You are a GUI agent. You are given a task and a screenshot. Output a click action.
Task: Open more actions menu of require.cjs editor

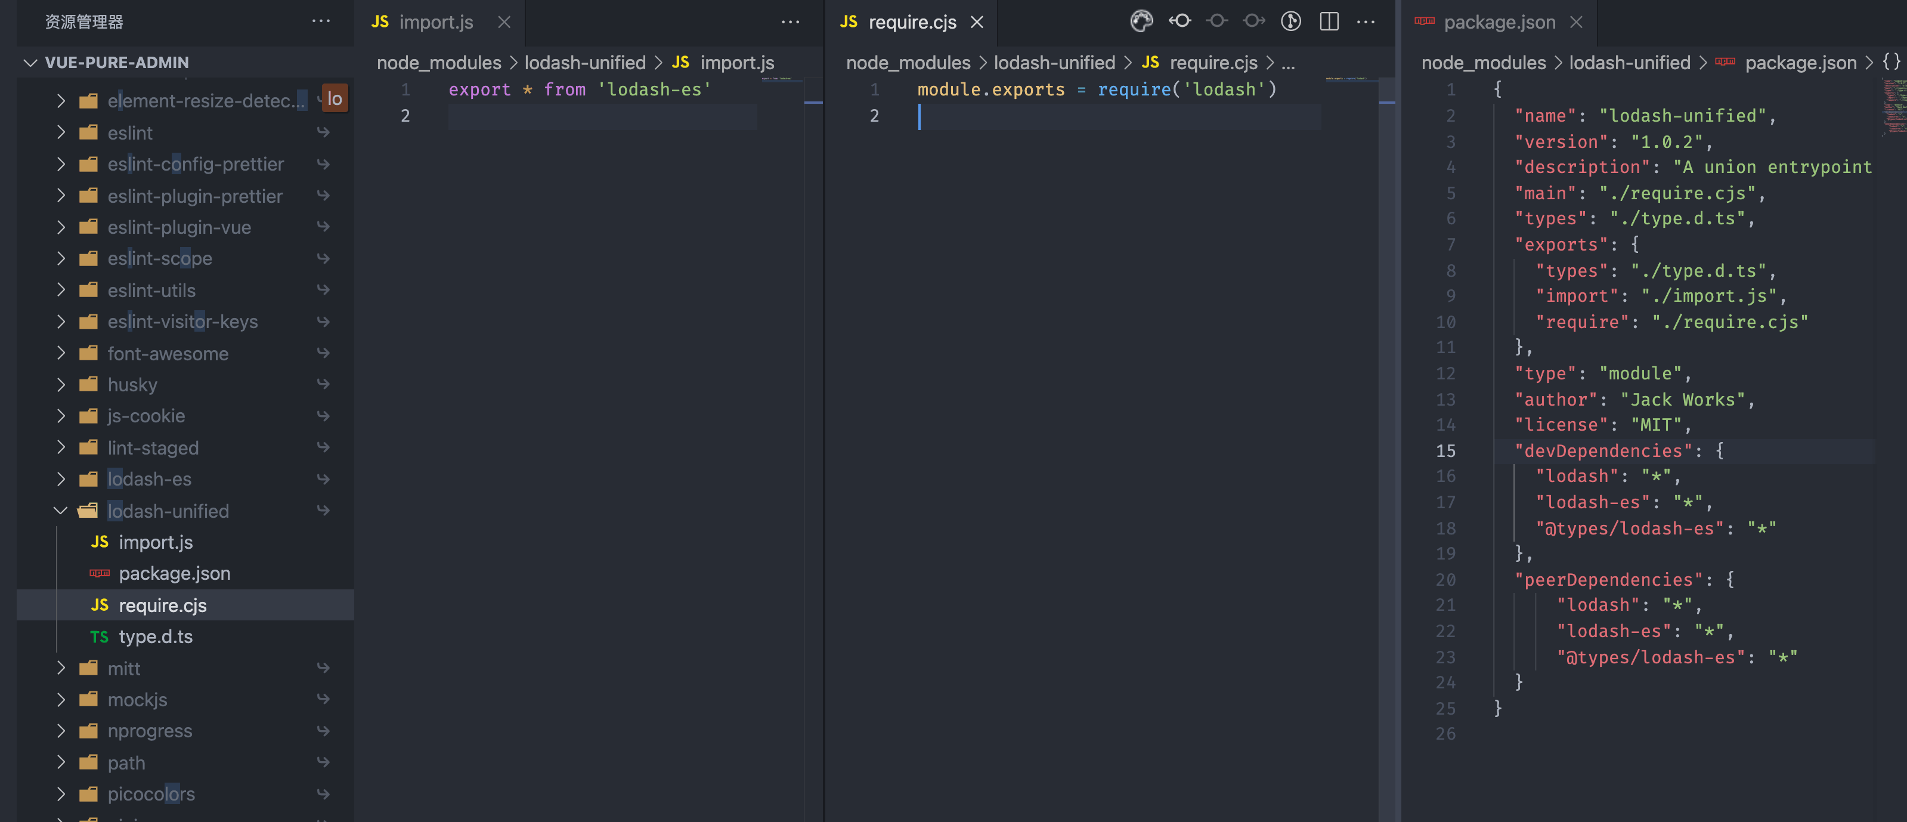click(x=1366, y=21)
